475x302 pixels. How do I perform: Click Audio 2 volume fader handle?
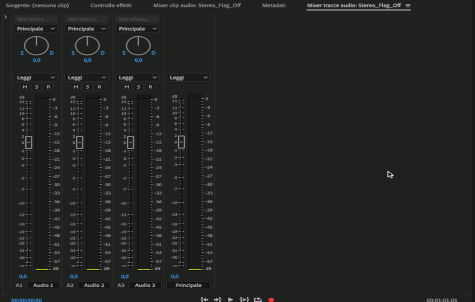click(x=79, y=142)
